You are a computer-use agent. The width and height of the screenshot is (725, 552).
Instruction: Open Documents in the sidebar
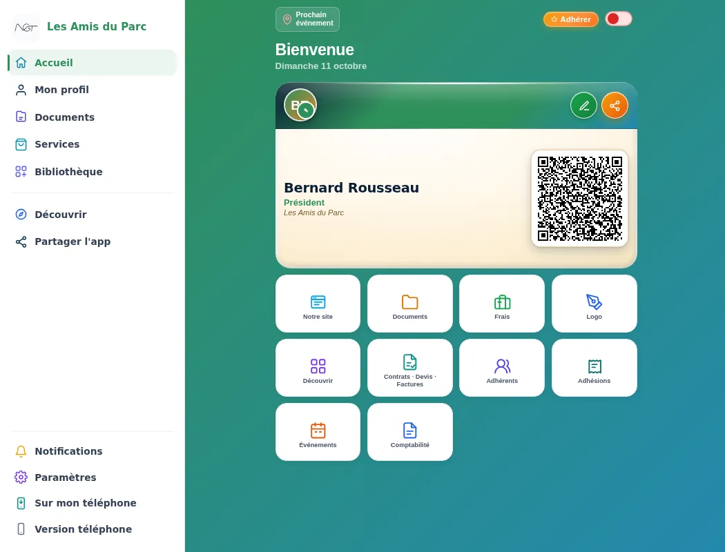pos(93,117)
